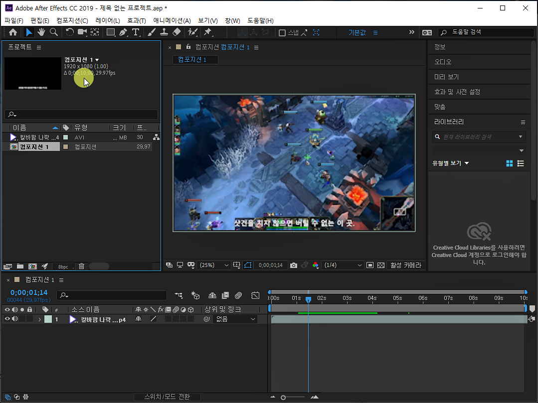Open the 파일(F) menu
Screen dimensions: 538x403
click(x=14, y=20)
